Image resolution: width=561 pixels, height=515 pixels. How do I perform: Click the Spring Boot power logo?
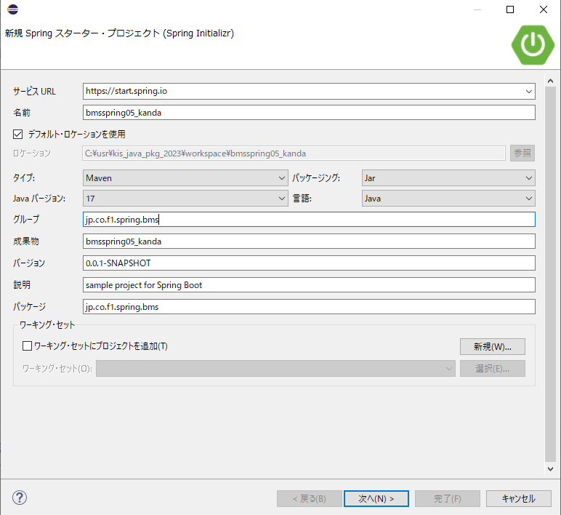(533, 44)
